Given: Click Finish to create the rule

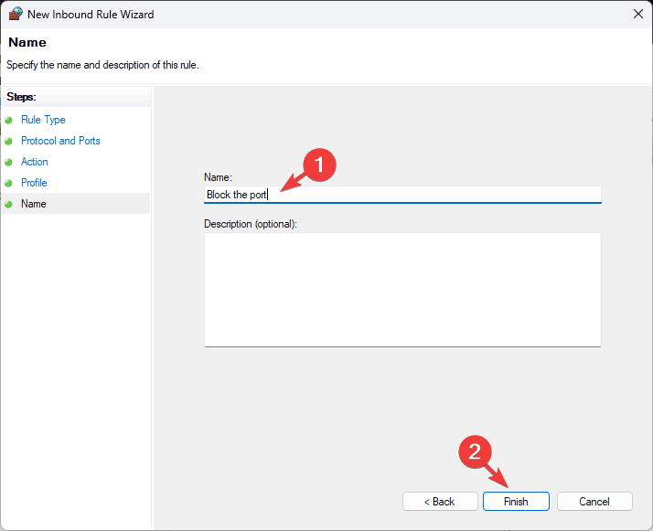Looking at the screenshot, I should click(516, 502).
